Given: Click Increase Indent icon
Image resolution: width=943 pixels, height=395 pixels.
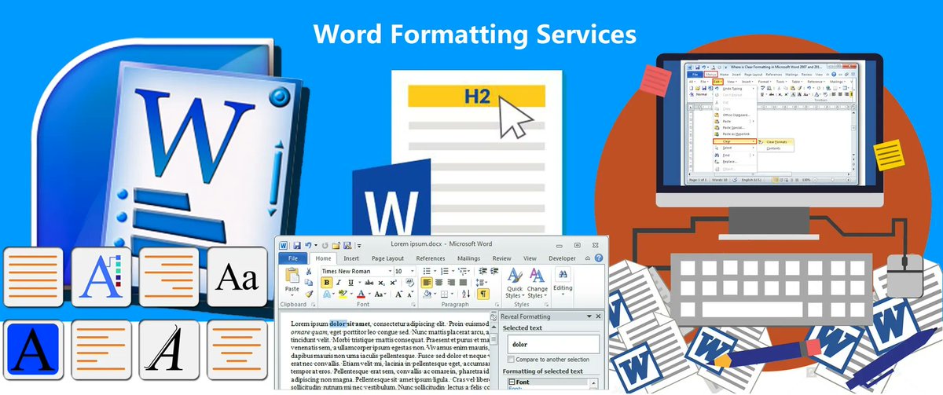Looking at the screenshot, I should (494, 271).
